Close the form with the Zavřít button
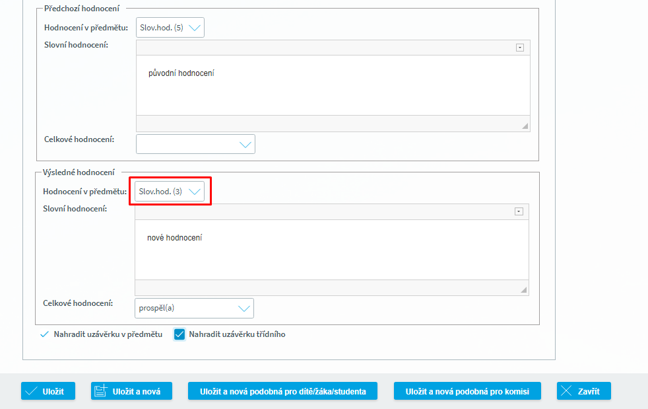This screenshot has width=648, height=409. (583, 391)
